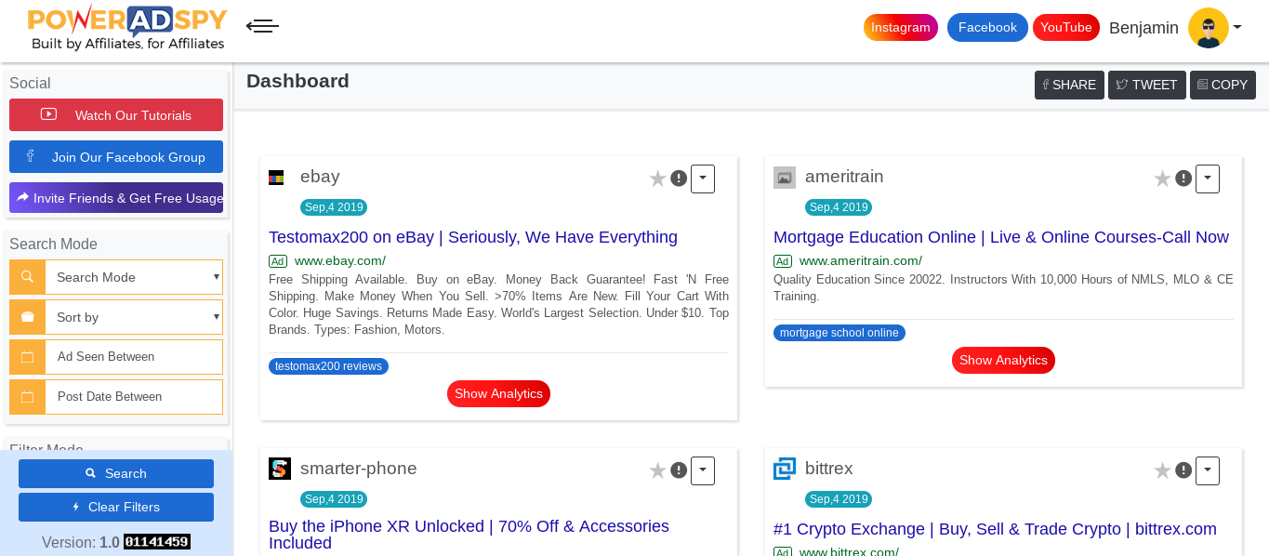Click the user avatar icon
The image size is (1269, 556).
(1209, 28)
